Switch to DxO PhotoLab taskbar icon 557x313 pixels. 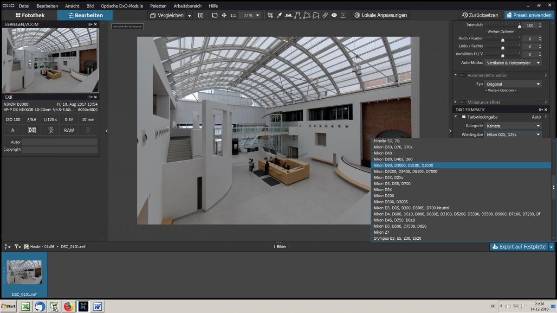tap(83, 307)
